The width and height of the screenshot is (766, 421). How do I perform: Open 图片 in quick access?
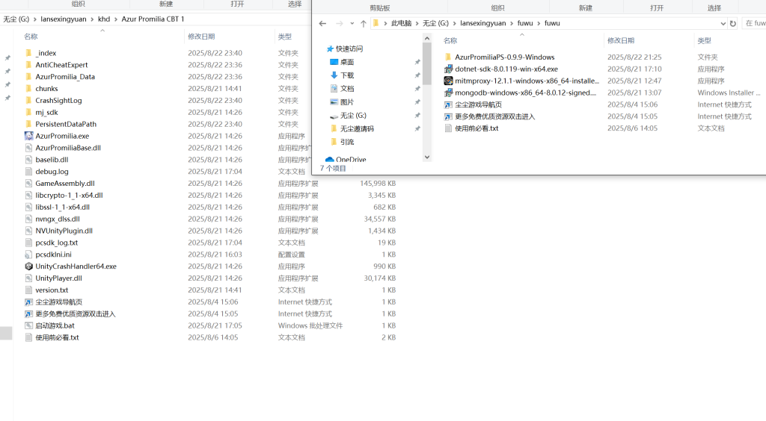point(347,102)
